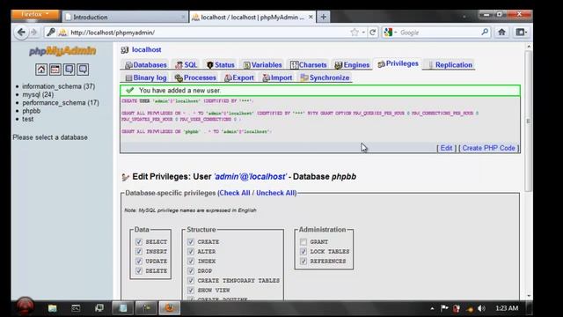Viewport: 563px width, 317px height.
Task: Open the Replication tab
Action: (450, 65)
